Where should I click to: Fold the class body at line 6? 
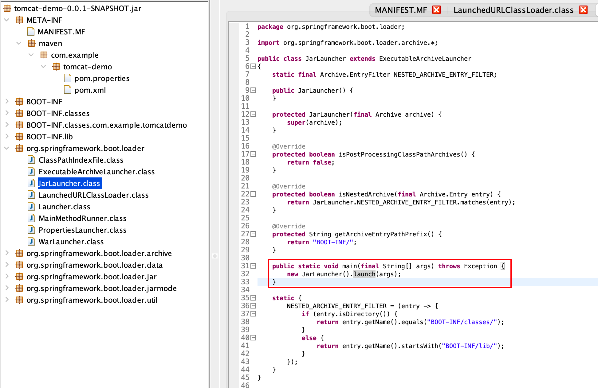253,66
